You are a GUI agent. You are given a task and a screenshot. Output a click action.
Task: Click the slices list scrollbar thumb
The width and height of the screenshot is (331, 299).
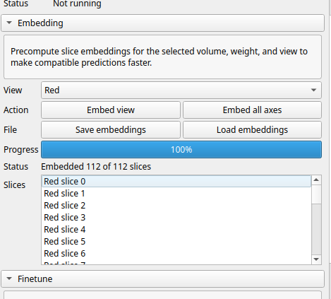[316, 194]
